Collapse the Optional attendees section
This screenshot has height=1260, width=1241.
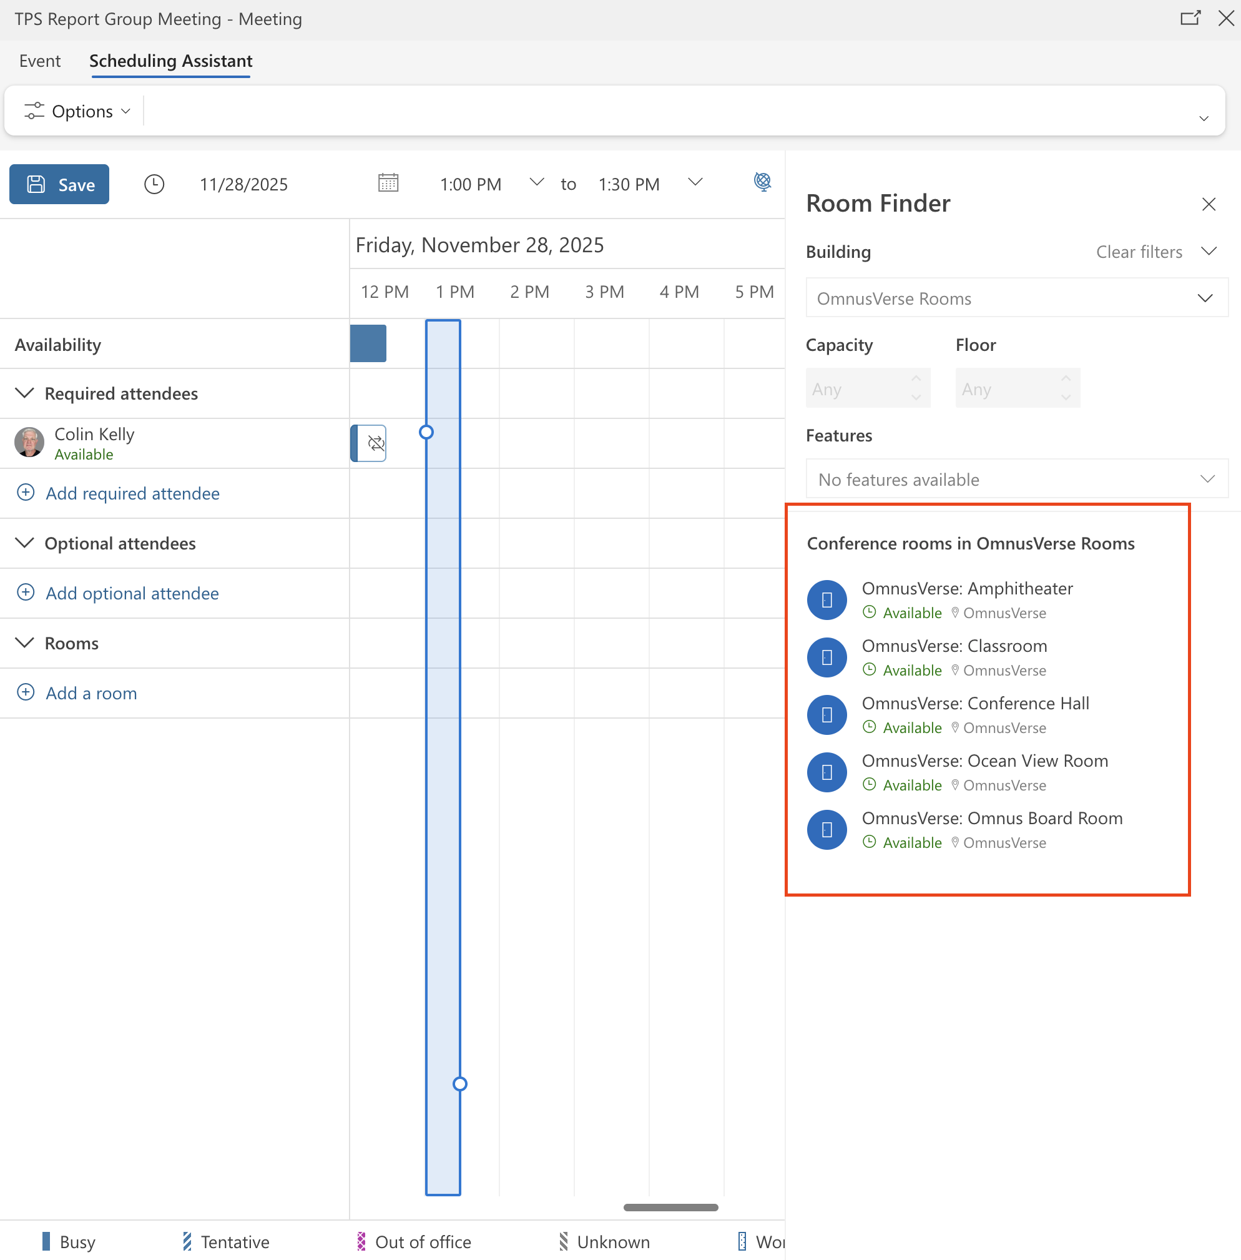[24, 543]
